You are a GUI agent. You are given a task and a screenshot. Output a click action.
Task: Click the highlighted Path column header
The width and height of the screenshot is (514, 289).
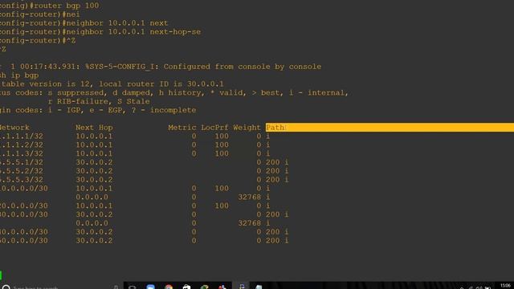(x=390, y=128)
